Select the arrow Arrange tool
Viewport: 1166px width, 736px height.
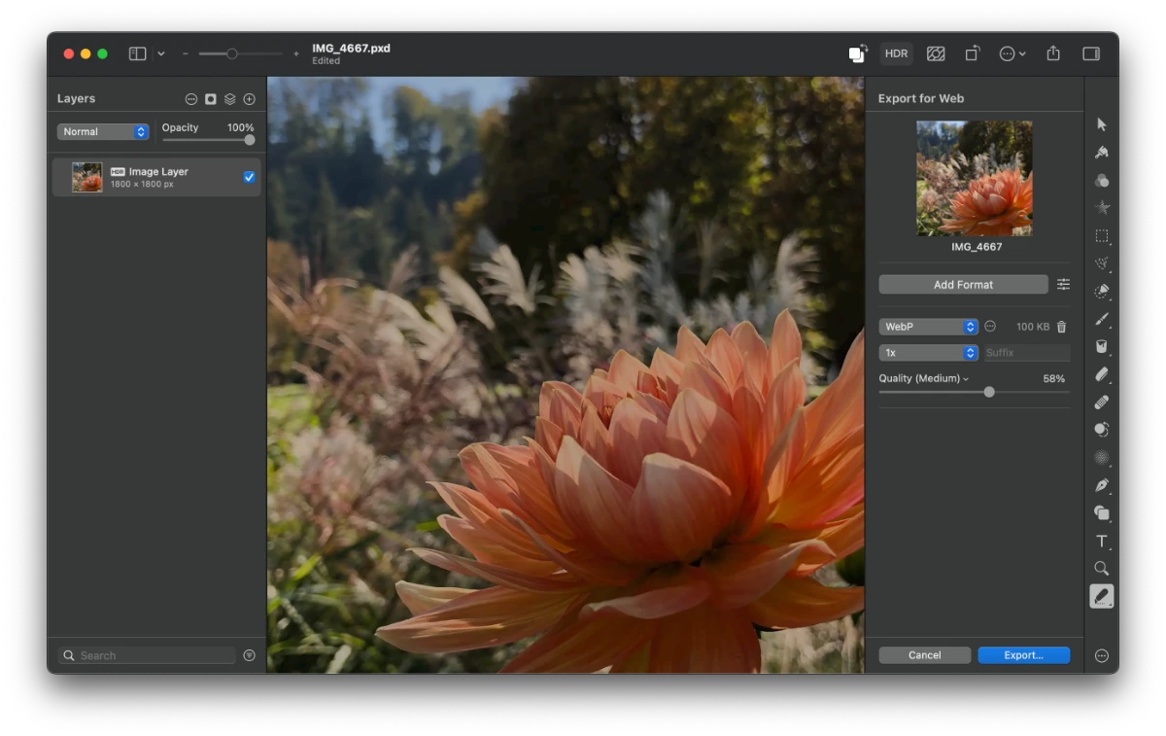[1102, 123]
